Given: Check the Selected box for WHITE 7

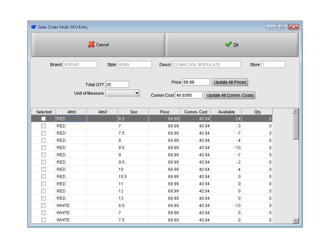Looking at the screenshot, I should tap(43, 213).
